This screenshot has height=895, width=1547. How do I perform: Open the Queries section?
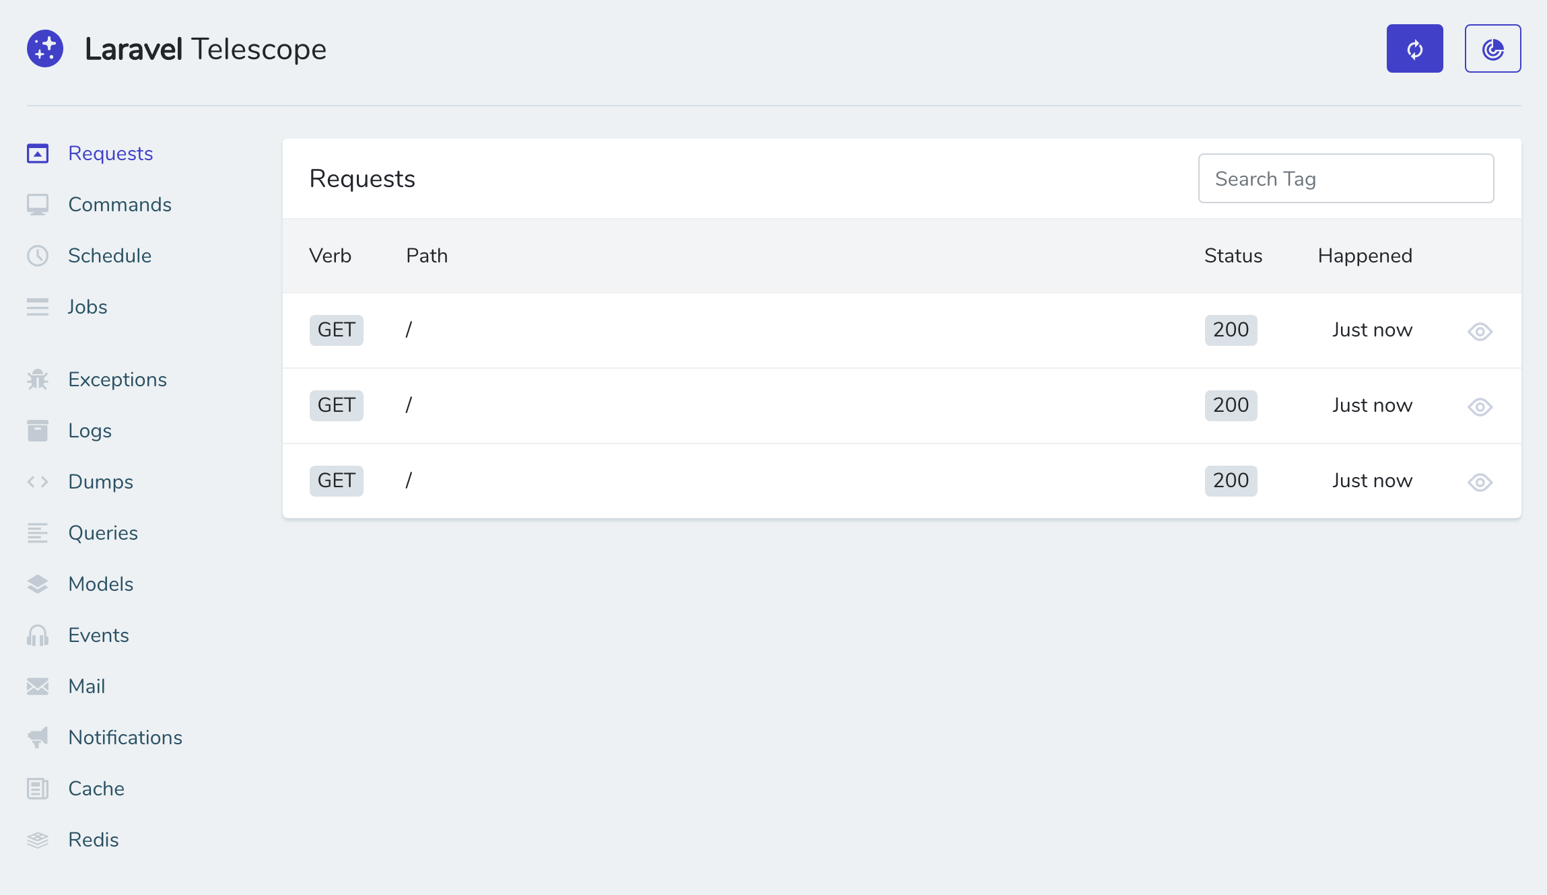(x=102, y=533)
